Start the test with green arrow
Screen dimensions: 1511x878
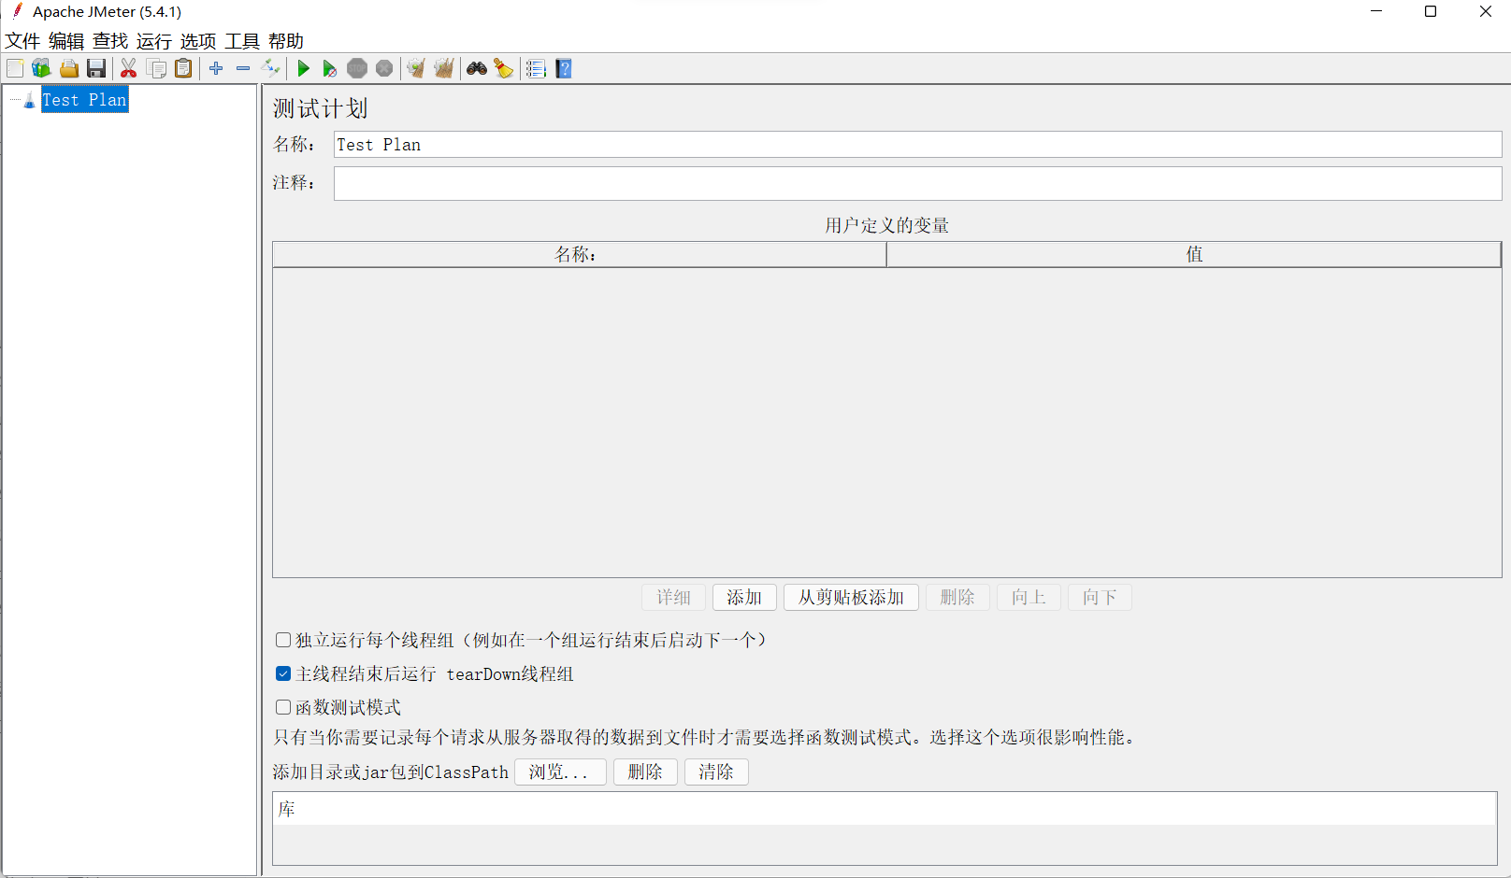pyautogui.click(x=303, y=68)
